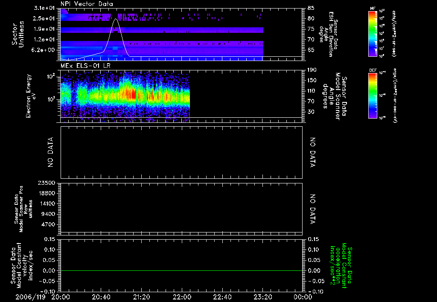
Task: Click the NF color scale bar
Action: 373,34
